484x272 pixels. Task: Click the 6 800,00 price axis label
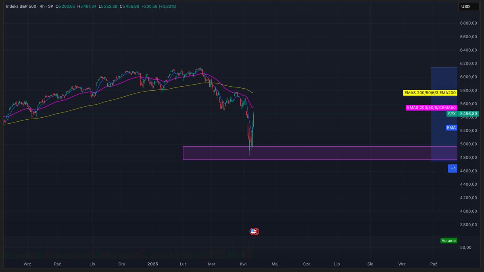469,23
